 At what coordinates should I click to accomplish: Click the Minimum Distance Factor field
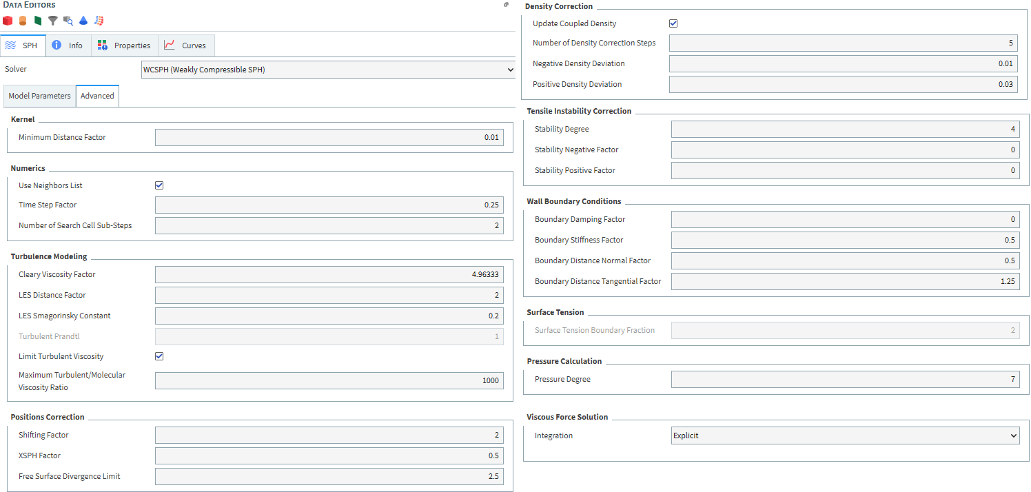329,137
